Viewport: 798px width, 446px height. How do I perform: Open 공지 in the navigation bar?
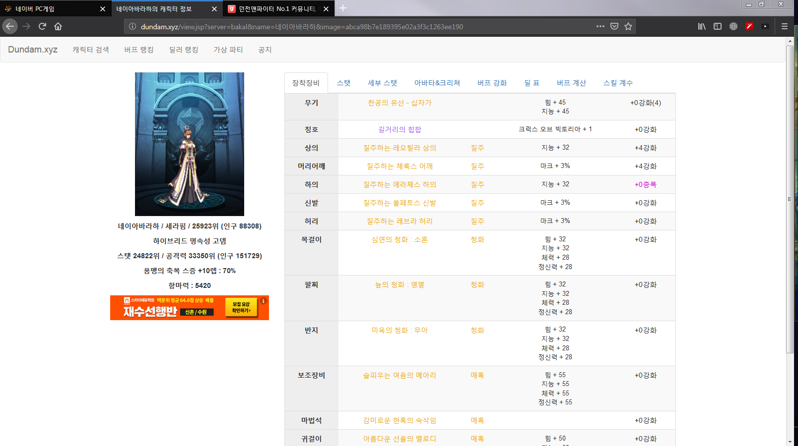click(265, 50)
